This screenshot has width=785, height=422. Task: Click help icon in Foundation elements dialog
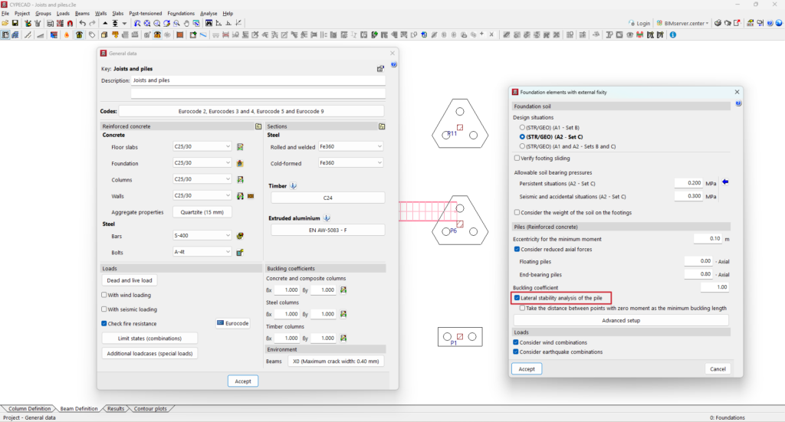point(738,103)
